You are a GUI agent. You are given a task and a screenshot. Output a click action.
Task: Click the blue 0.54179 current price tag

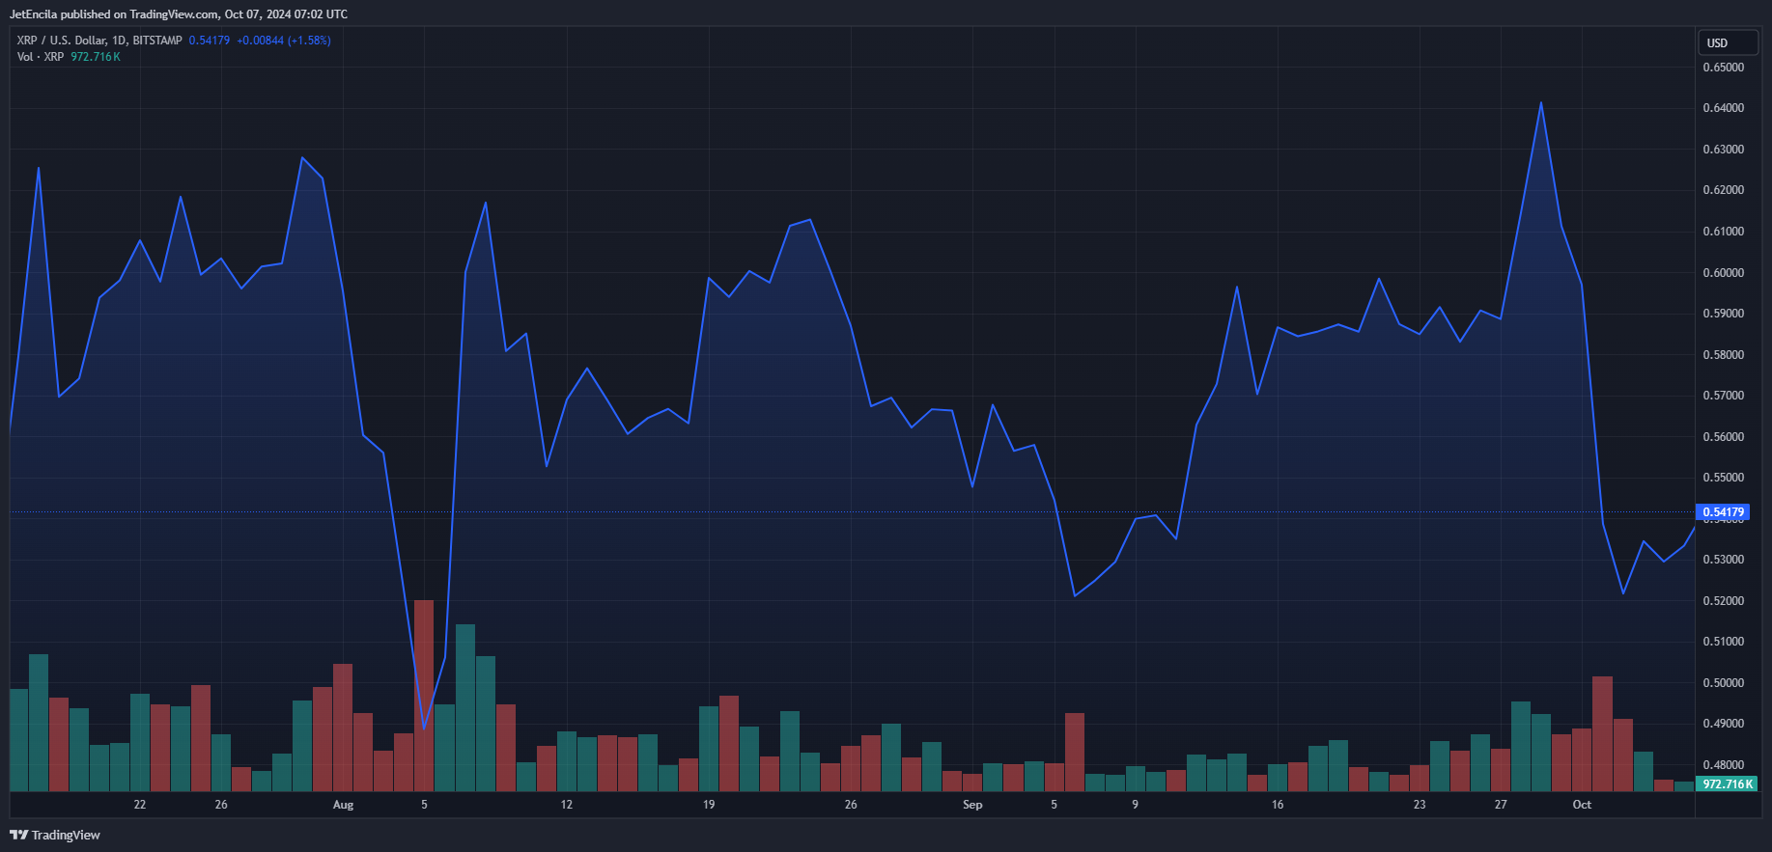pos(1723,512)
